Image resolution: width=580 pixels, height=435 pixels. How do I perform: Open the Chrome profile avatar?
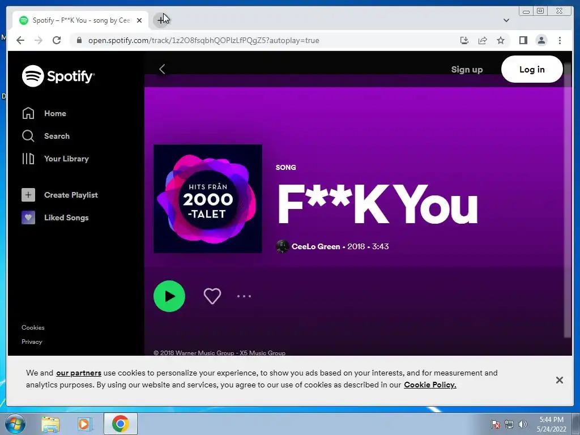541,40
